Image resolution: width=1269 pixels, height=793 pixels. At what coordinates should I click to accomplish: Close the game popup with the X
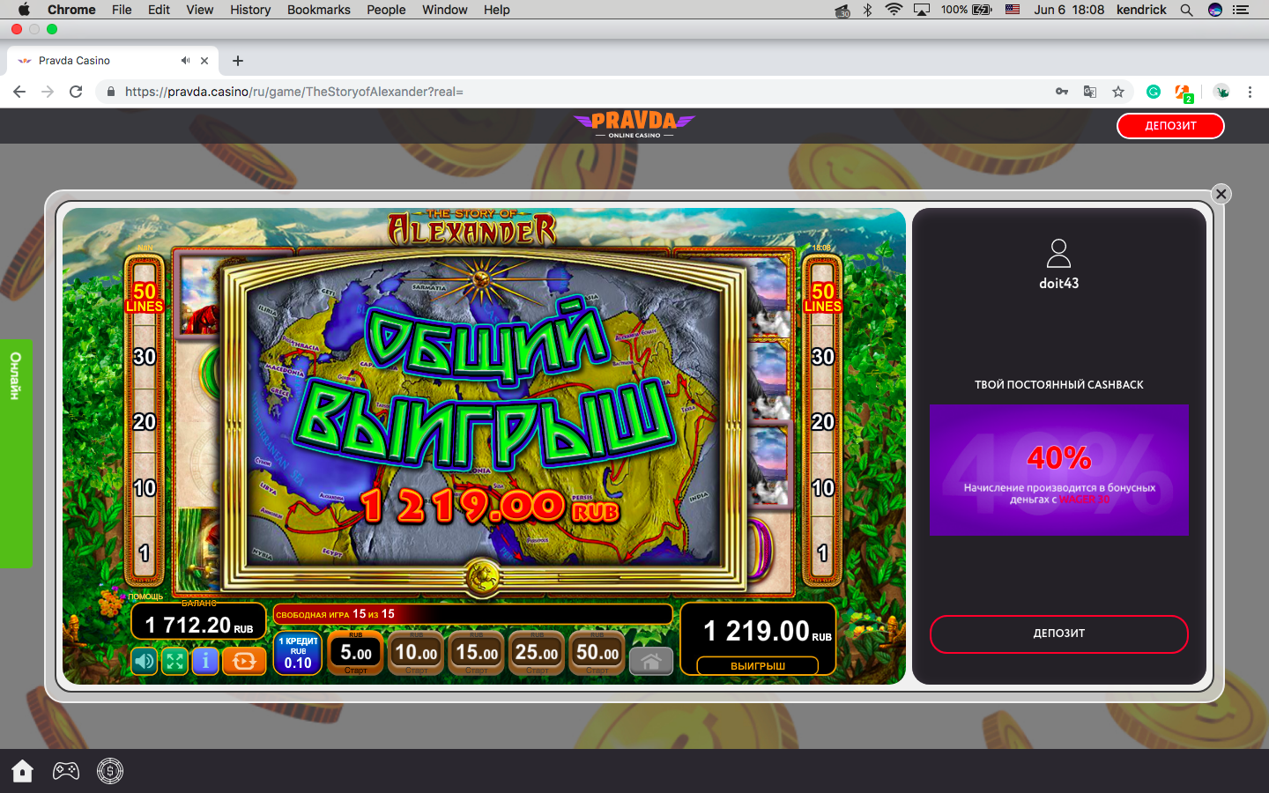(1221, 194)
